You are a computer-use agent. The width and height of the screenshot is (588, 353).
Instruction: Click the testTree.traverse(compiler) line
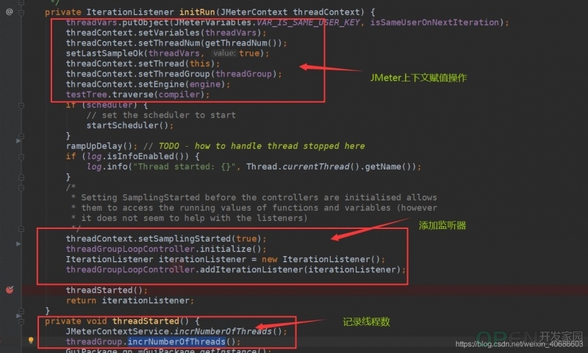[137, 95]
